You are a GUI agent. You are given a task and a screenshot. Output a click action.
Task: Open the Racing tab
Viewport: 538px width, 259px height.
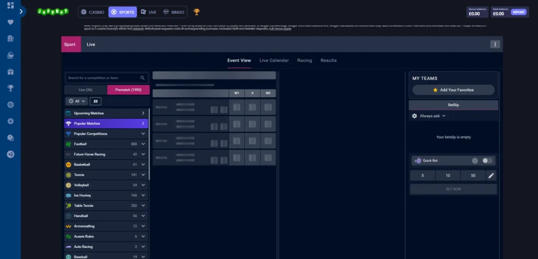point(305,60)
